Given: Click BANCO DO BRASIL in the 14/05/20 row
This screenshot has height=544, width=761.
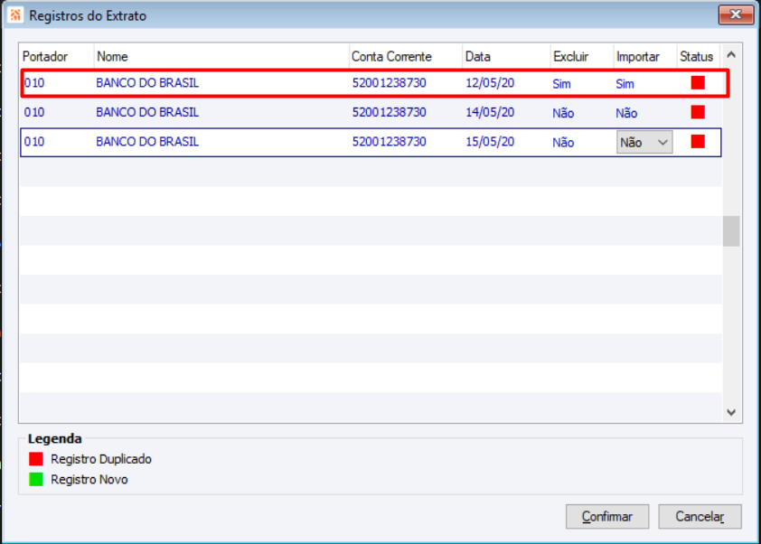Looking at the screenshot, I should click(147, 113).
